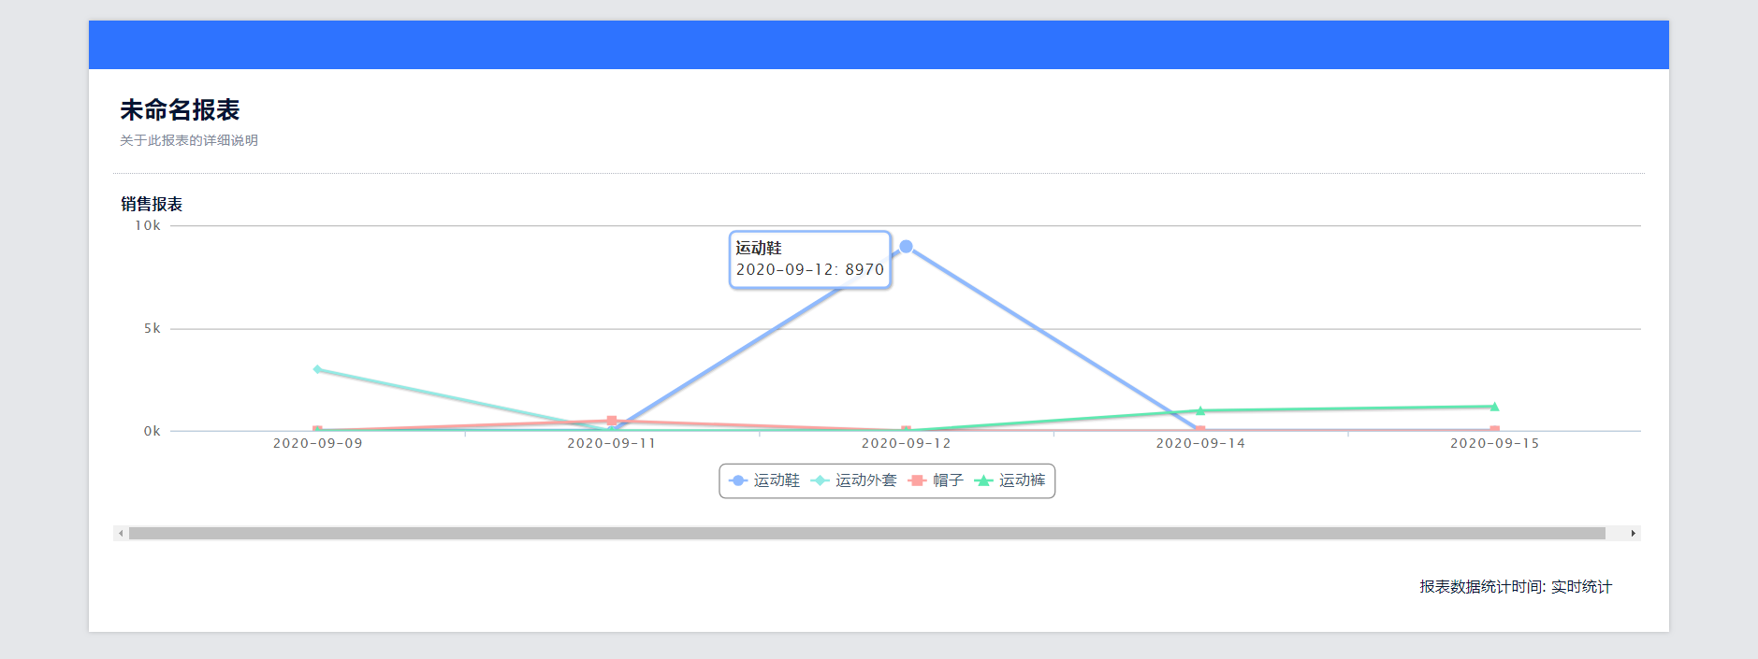
Task: Click the 运动裤 triangle marker at 2020-09-14
Action: (x=1200, y=410)
